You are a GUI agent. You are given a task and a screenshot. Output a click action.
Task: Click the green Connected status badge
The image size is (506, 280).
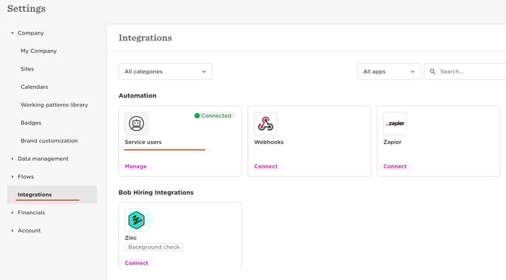pos(213,115)
